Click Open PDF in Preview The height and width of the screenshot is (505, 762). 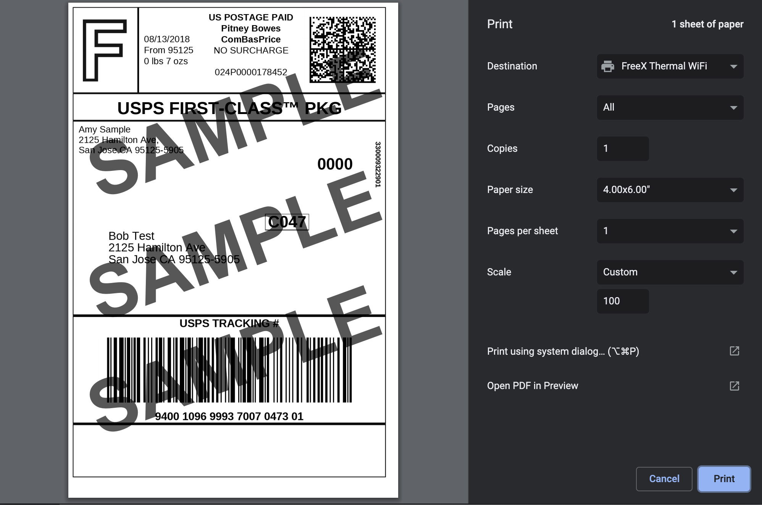[533, 386]
